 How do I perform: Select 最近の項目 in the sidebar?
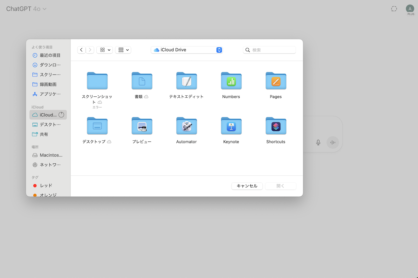coord(48,55)
